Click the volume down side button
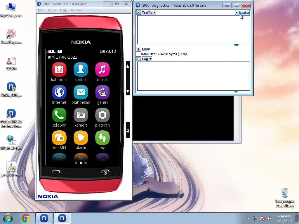 pos(128,91)
